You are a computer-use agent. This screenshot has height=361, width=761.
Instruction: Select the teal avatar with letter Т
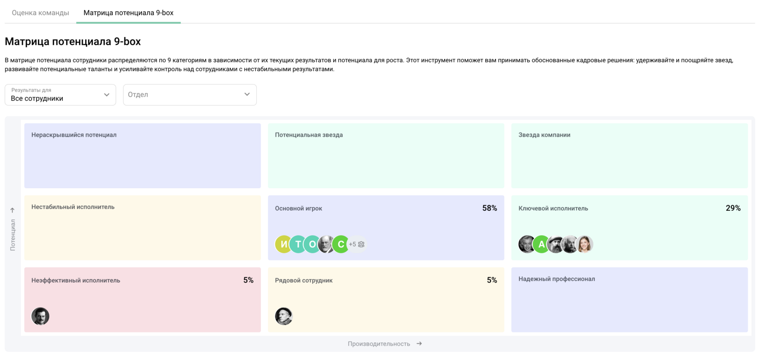298,244
